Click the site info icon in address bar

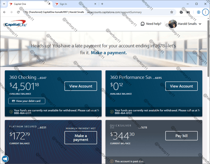click(x=26, y=12)
